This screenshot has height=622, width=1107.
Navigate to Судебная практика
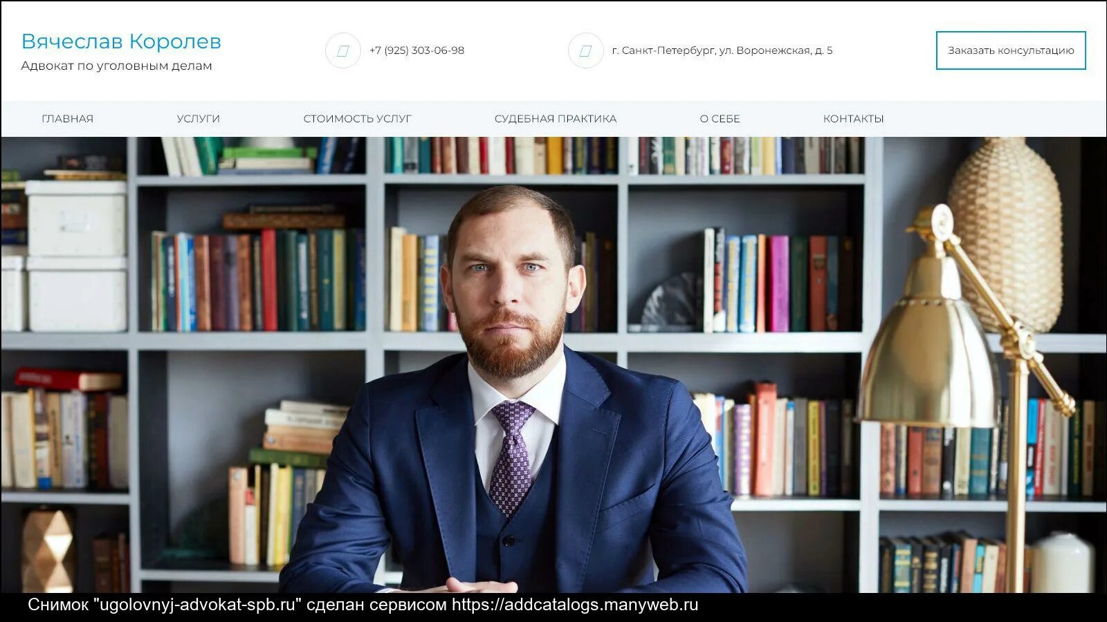[x=555, y=119]
